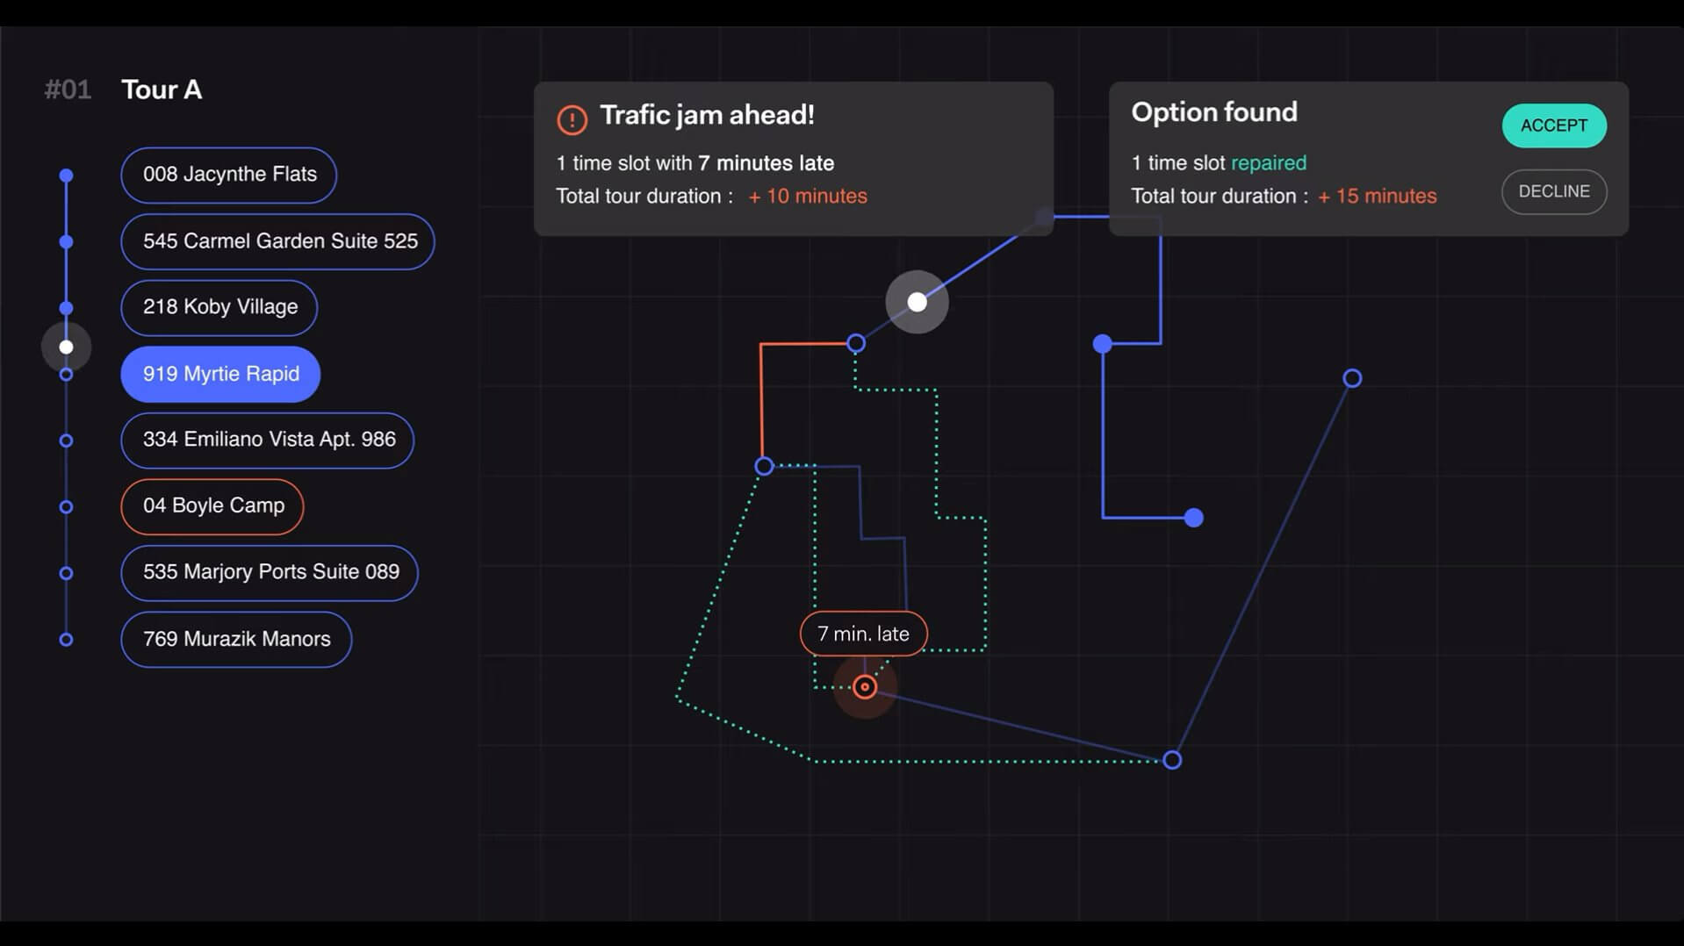Click the orange traffic jam warning icon

point(572,119)
